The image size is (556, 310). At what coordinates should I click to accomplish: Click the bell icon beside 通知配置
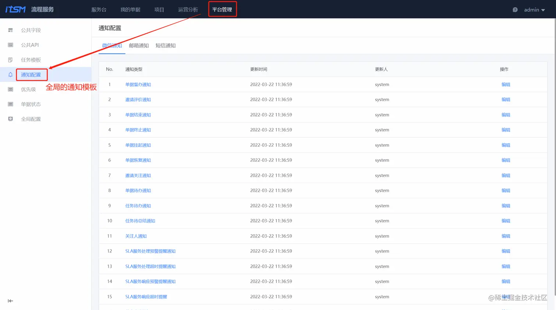click(10, 75)
